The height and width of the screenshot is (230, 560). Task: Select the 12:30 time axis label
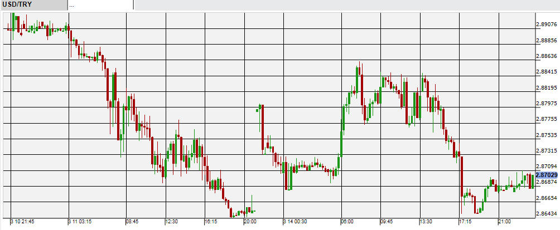(173, 222)
